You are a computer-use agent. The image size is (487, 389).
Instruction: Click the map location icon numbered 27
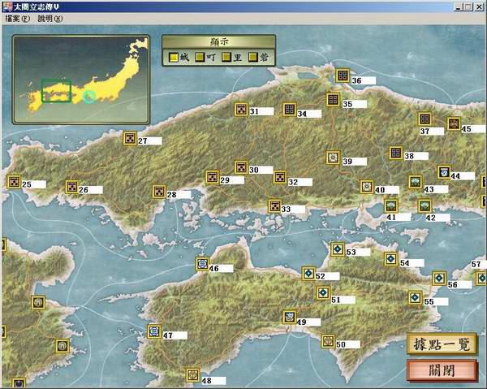(x=129, y=139)
